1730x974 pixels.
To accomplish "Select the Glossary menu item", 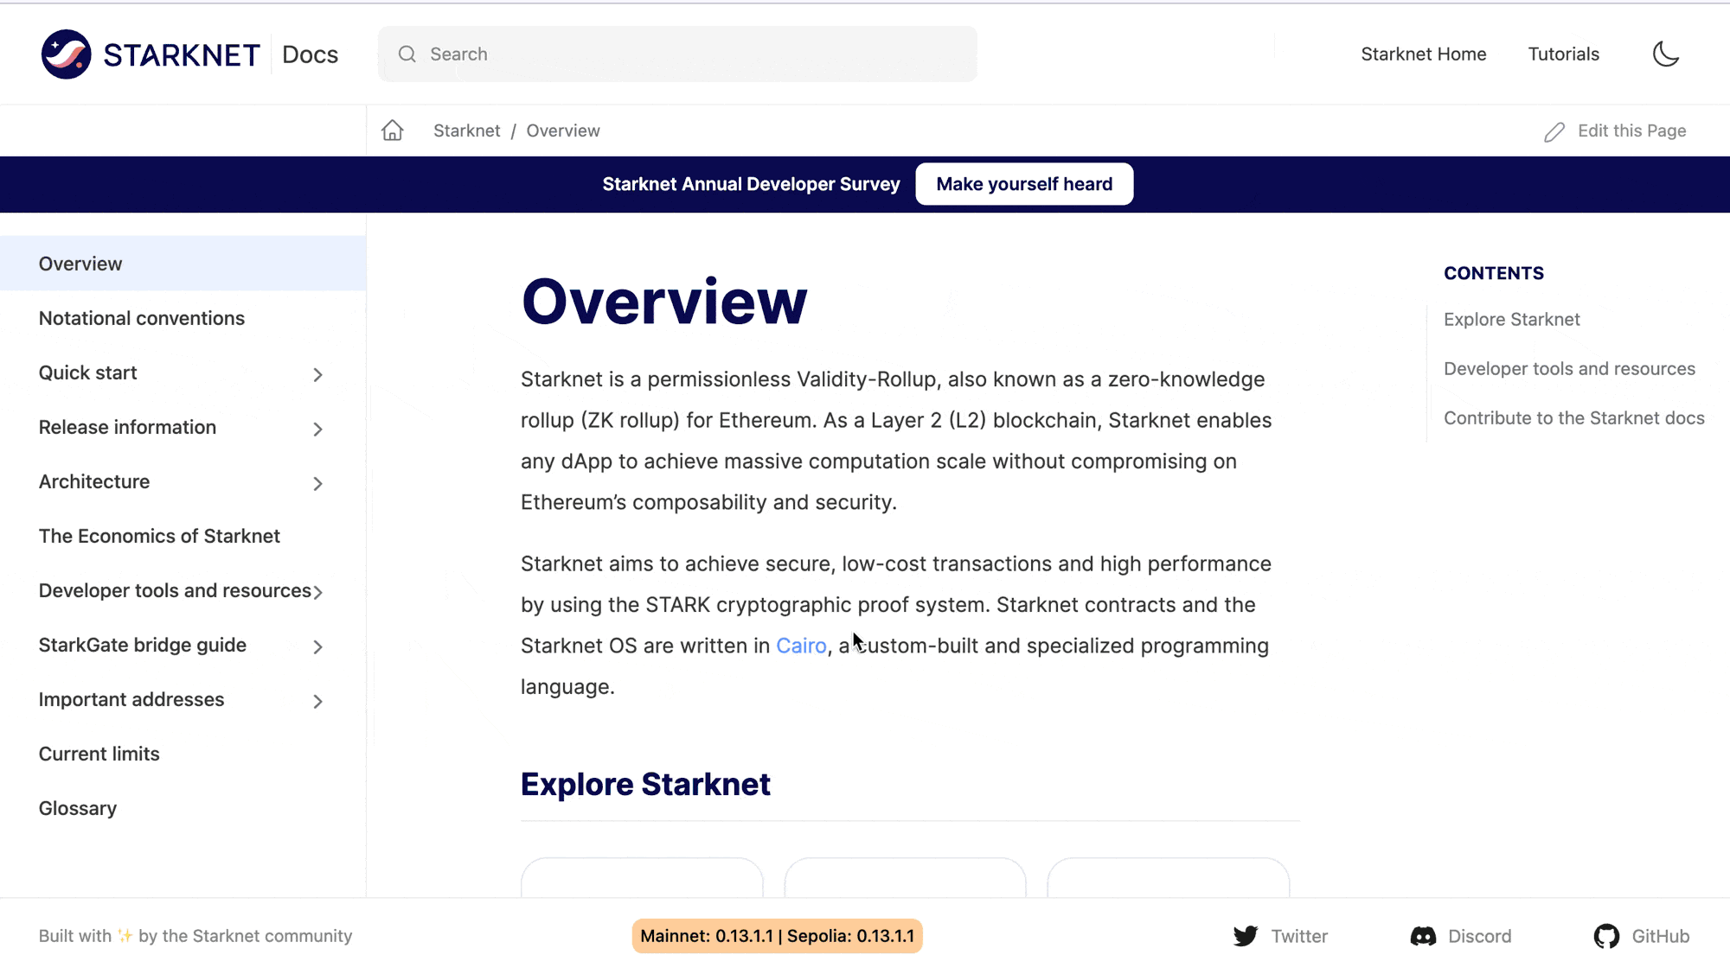I will [x=77, y=808].
